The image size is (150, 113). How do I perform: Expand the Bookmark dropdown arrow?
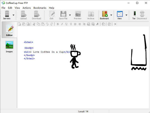[x=111, y=15]
